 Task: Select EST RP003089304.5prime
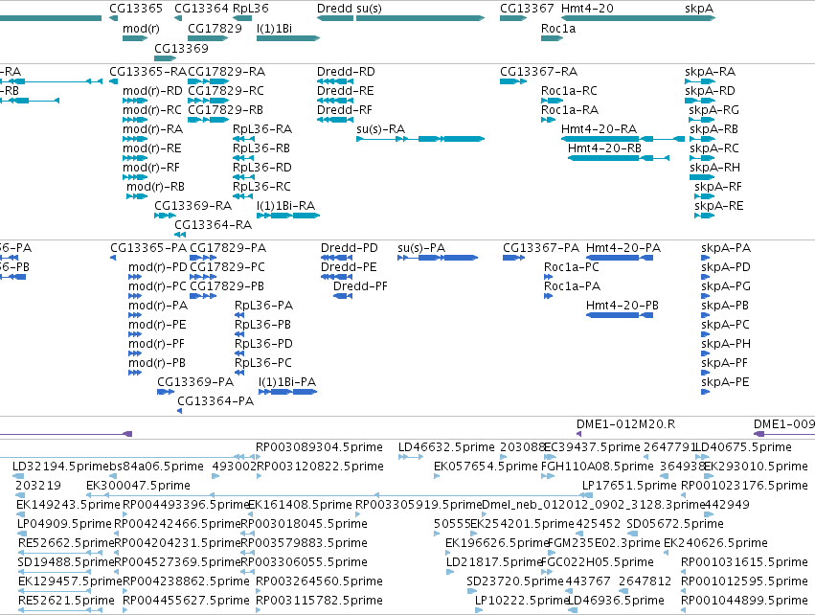(319, 447)
